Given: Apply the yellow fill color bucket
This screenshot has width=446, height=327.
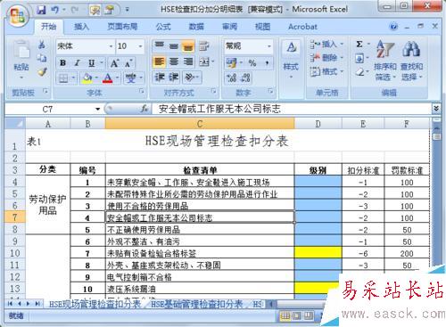Looking at the screenshot, I should 87,78.
